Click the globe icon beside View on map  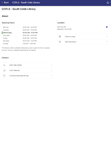(60, 36)
